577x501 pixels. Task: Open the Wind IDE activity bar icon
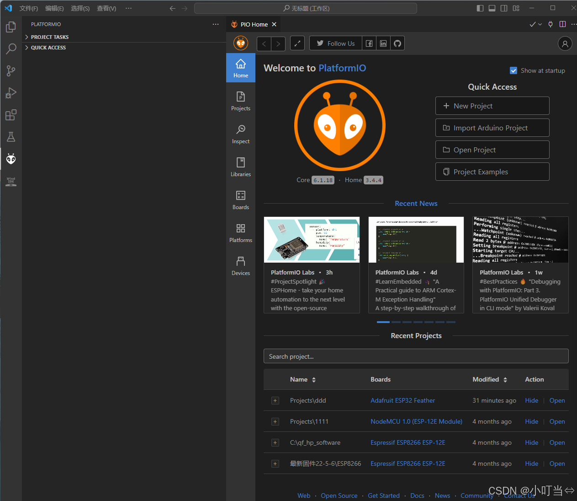[x=11, y=181]
